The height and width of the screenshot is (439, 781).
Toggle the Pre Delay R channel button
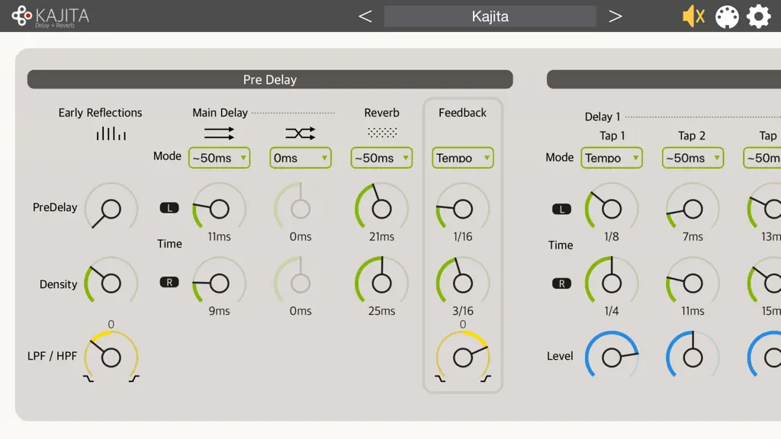point(169,282)
